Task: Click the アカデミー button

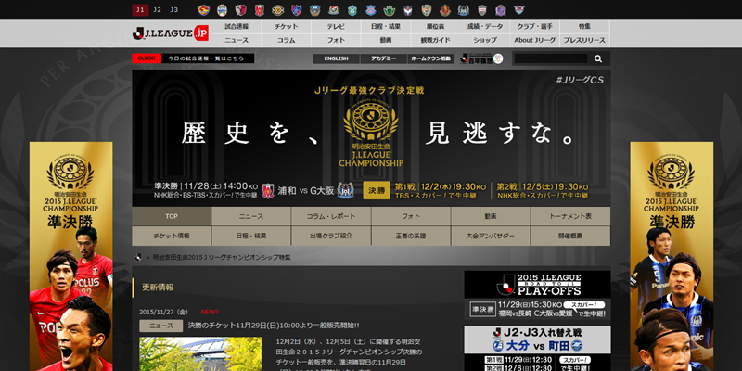Action: (383, 58)
